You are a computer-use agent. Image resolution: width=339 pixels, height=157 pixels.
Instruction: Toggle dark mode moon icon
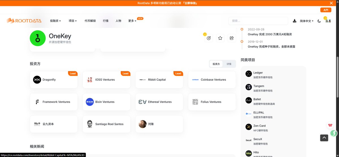[319, 21]
